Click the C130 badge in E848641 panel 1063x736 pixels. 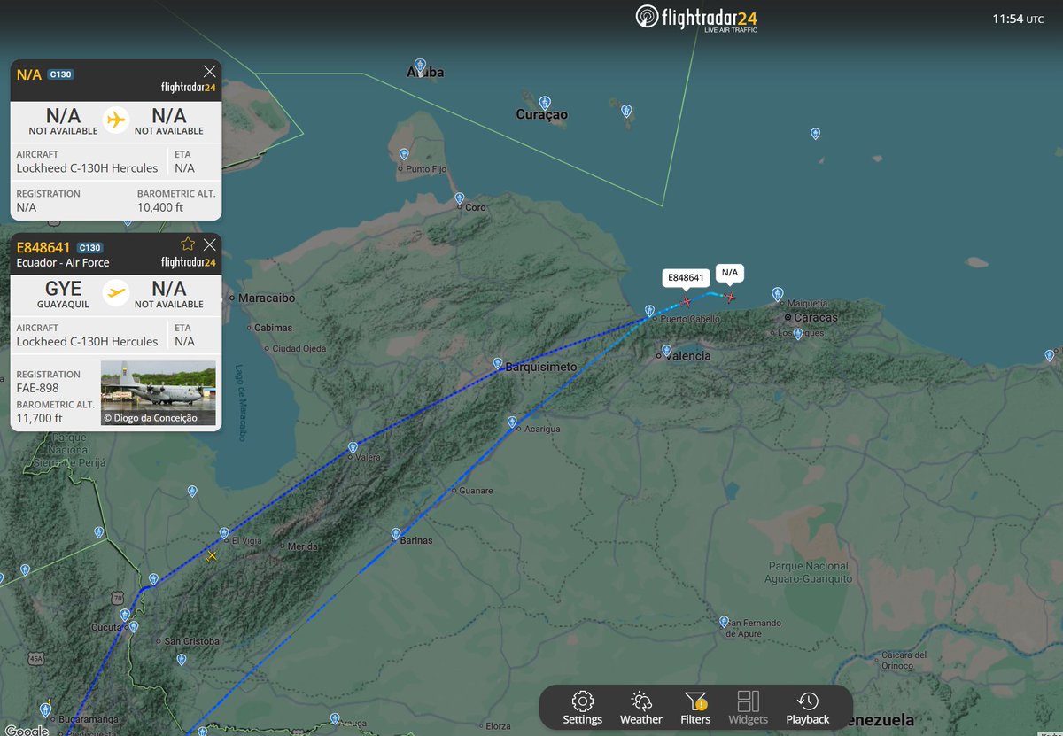89,248
